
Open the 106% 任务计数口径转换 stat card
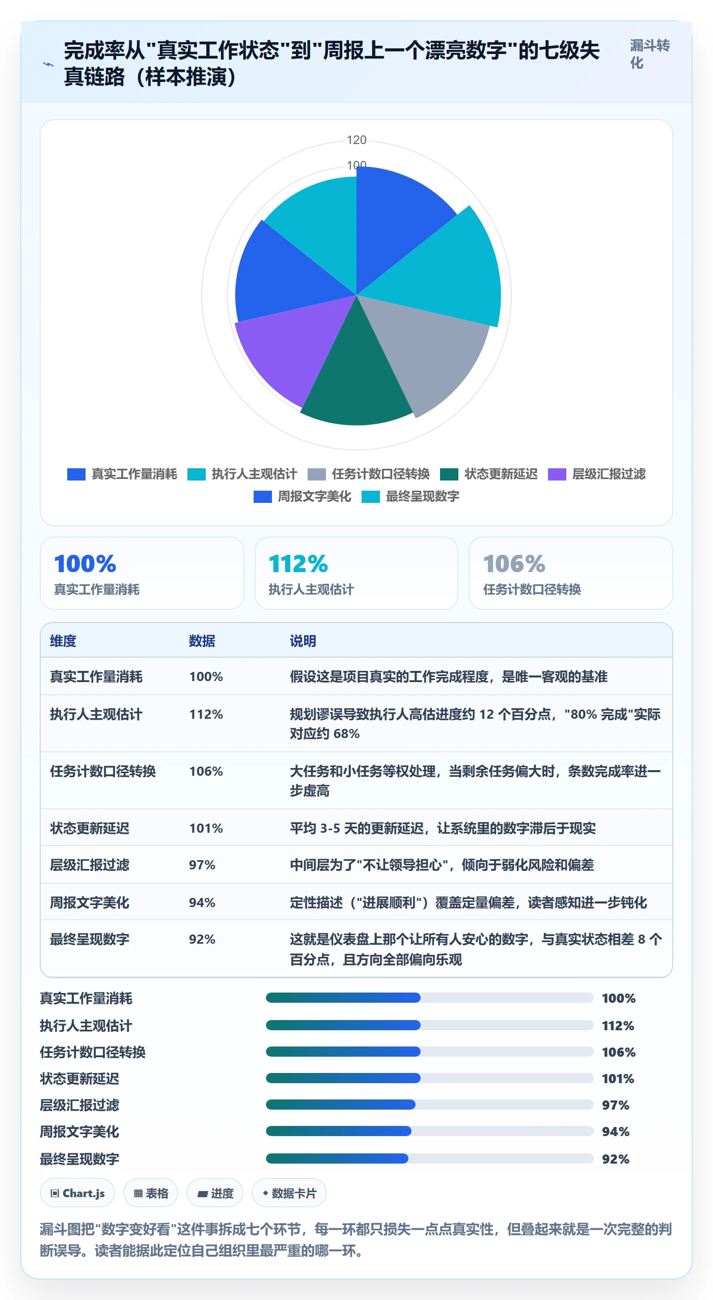(x=571, y=573)
